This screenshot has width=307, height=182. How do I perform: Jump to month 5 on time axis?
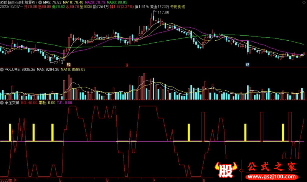point(60,180)
